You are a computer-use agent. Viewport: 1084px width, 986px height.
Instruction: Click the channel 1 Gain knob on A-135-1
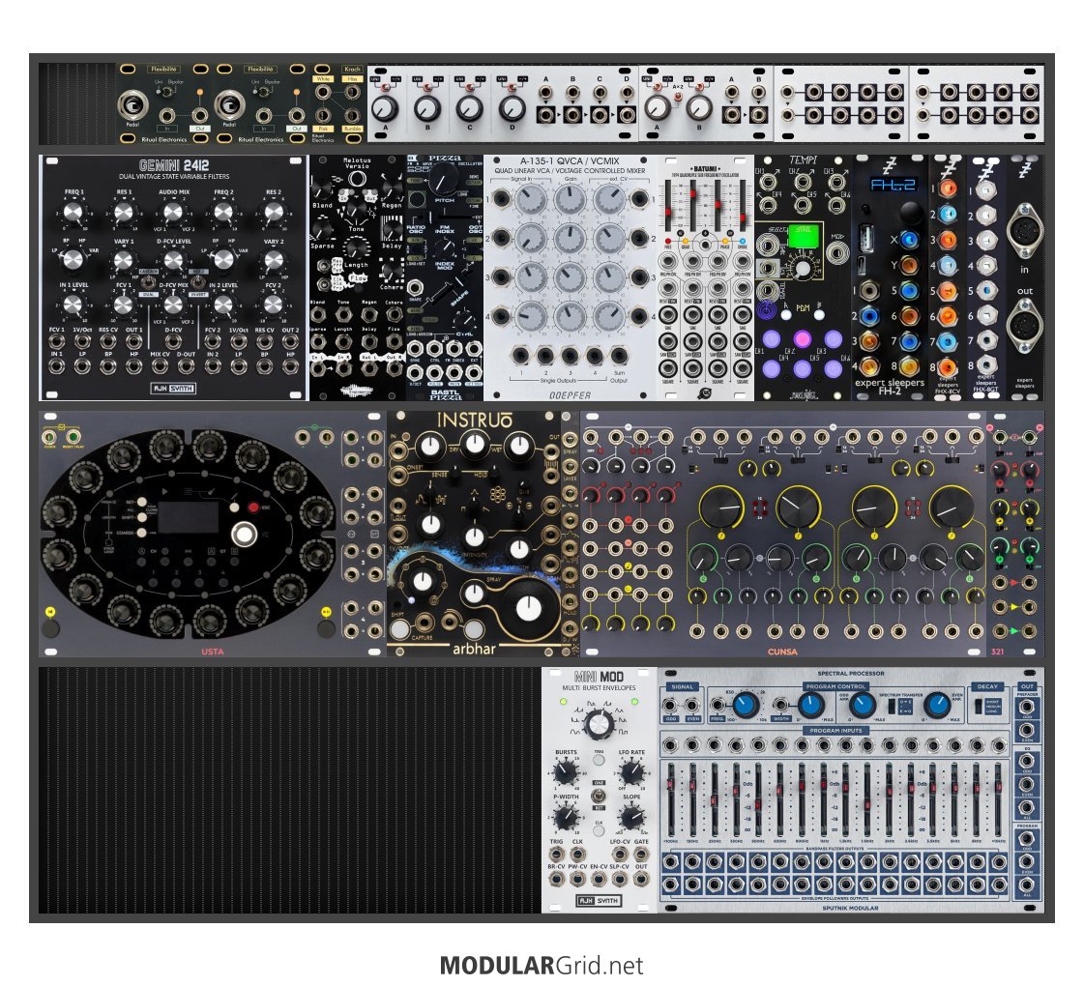tap(571, 199)
